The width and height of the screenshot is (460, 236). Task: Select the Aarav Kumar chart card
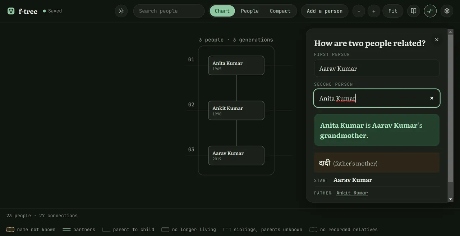pos(236,156)
